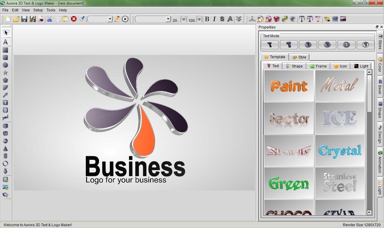384x228 pixels.
Task: Switch to the Shape template tab
Action: pyautogui.click(x=294, y=66)
